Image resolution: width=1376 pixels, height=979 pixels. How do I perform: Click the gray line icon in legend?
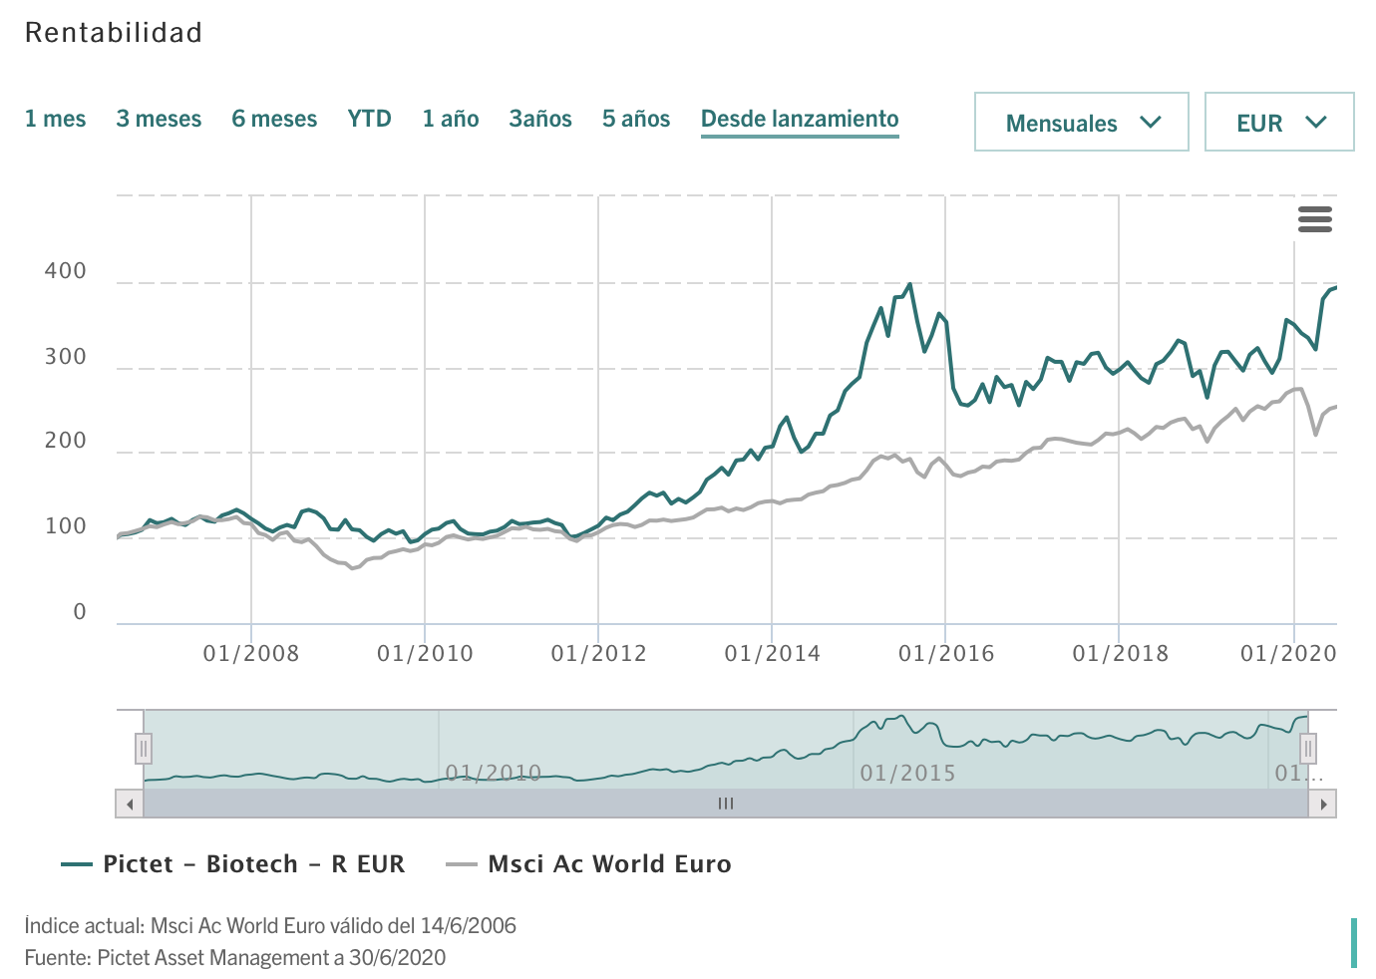point(462,864)
